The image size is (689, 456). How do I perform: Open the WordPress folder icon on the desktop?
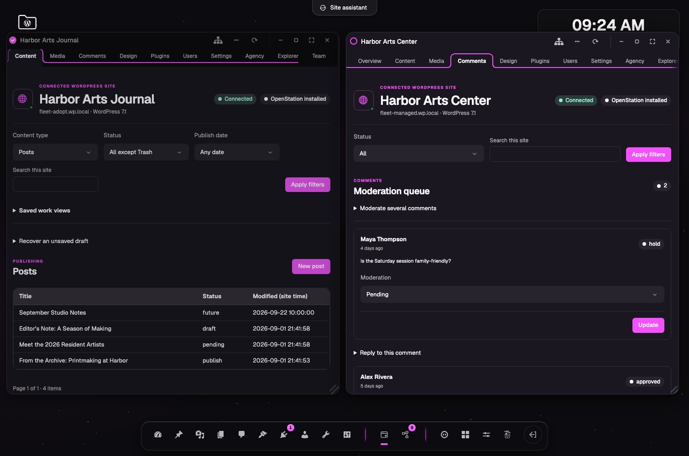pyautogui.click(x=27, y=22)
